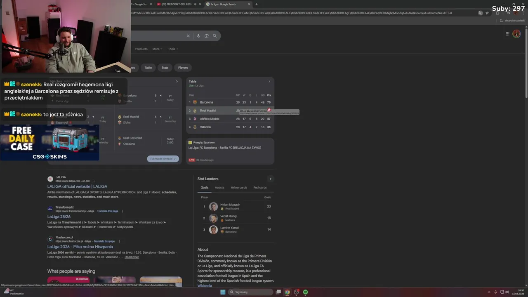The height and width of the screenshot is (297, 528).
Task: Open the 'Wszystkie zakładki' bookmarks folder
Action: [x=512, y=20]
